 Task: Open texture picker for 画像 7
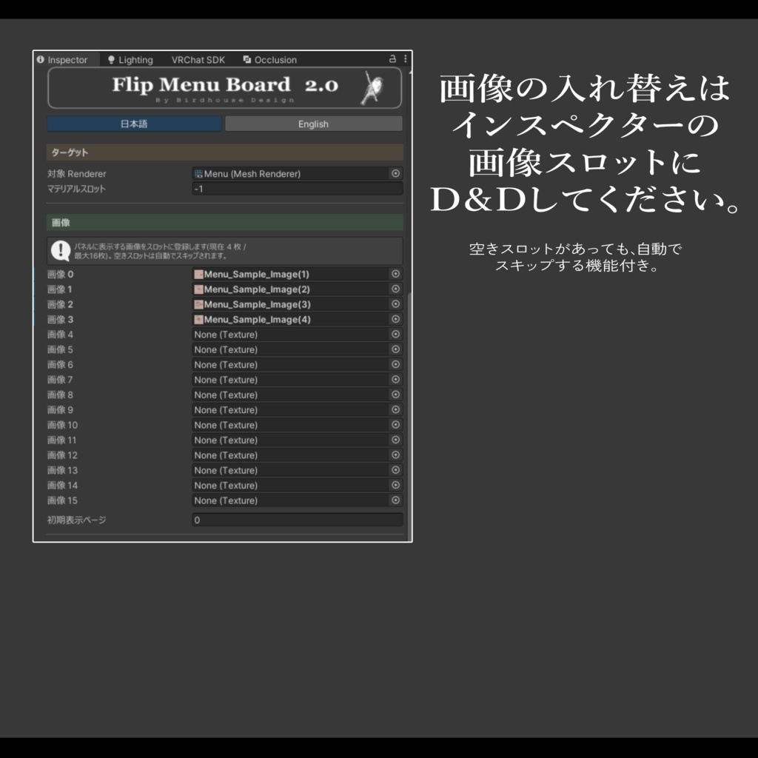(395, 380)
